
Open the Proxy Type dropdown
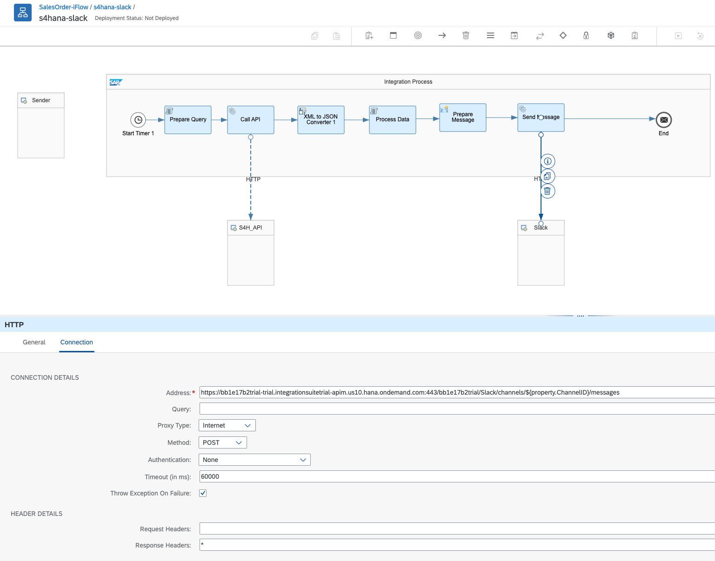[x=227, y=425]
